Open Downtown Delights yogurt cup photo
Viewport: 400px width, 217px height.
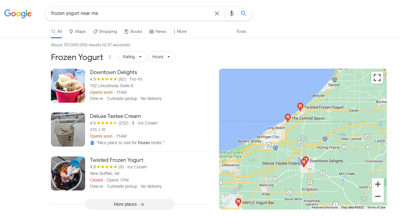click(x=68, y=86)
